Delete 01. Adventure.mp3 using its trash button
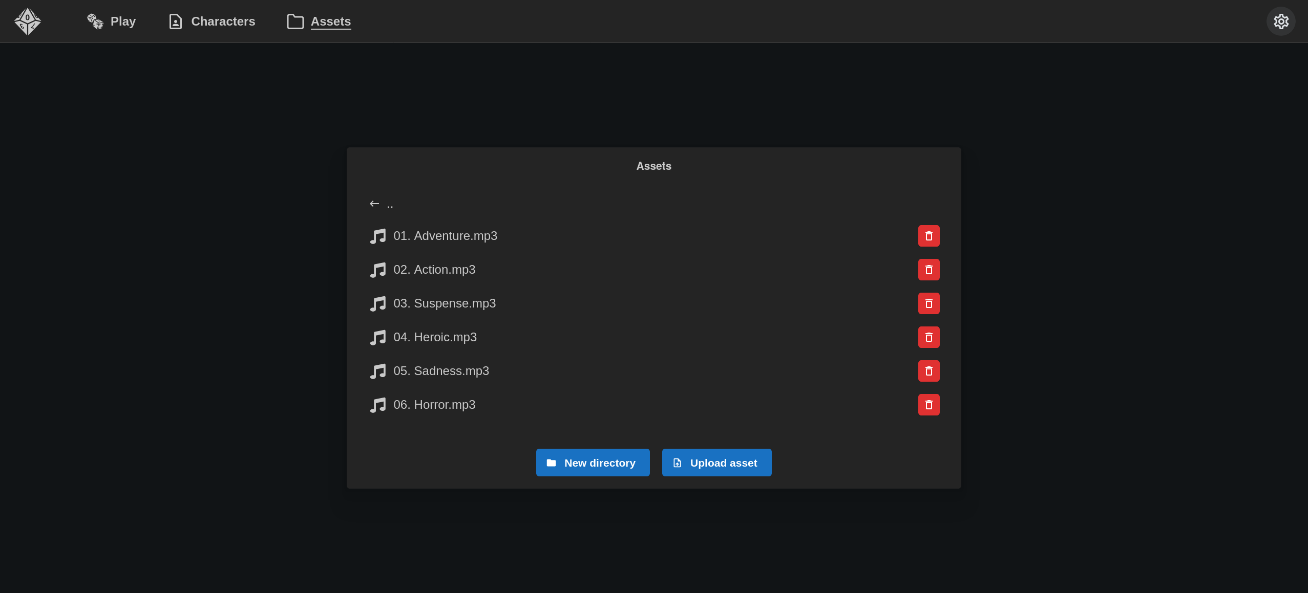 pyautogui.click(x=928, y=235)
